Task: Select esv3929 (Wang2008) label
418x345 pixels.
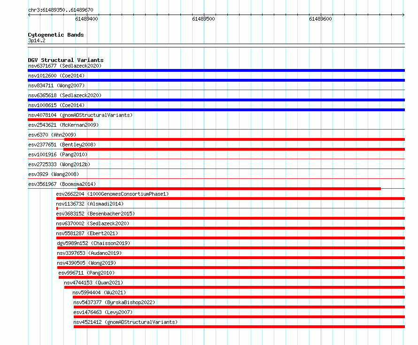Action: click(x=54, y=174)
